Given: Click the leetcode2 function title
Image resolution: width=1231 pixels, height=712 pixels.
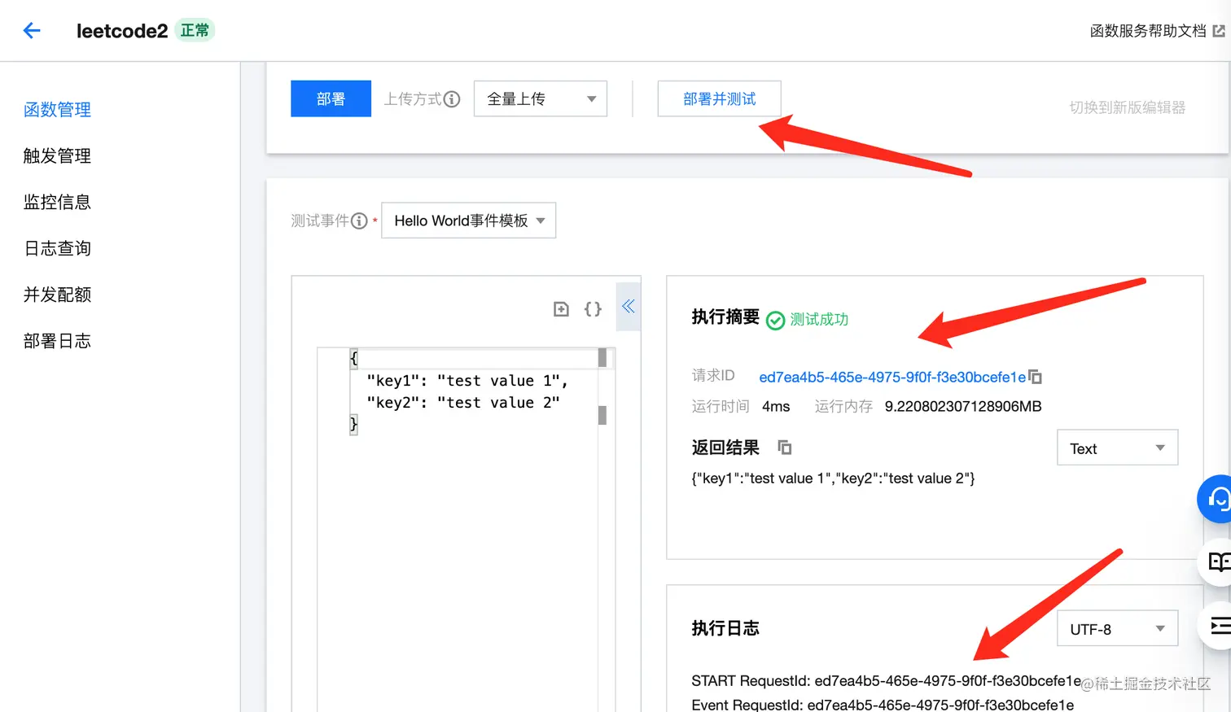Looking at the screenshot, I should pyautogui.click(x=122, y=31).
